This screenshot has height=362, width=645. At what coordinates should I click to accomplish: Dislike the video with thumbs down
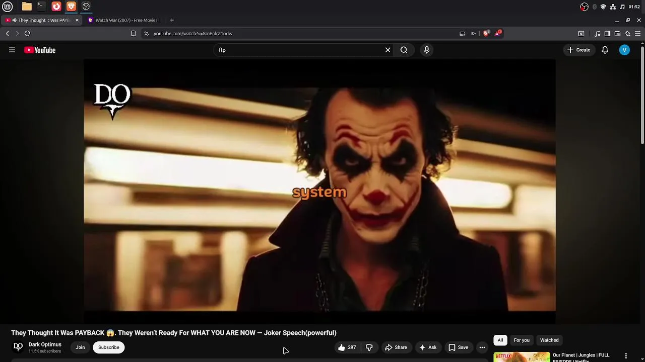pos(369,347)
